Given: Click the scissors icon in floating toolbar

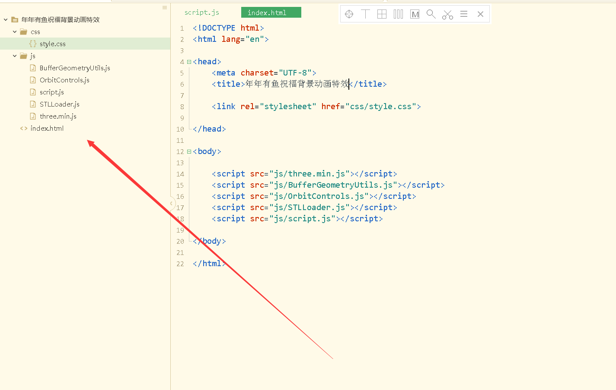Looking at the screenshot, I should click(447, 15).
